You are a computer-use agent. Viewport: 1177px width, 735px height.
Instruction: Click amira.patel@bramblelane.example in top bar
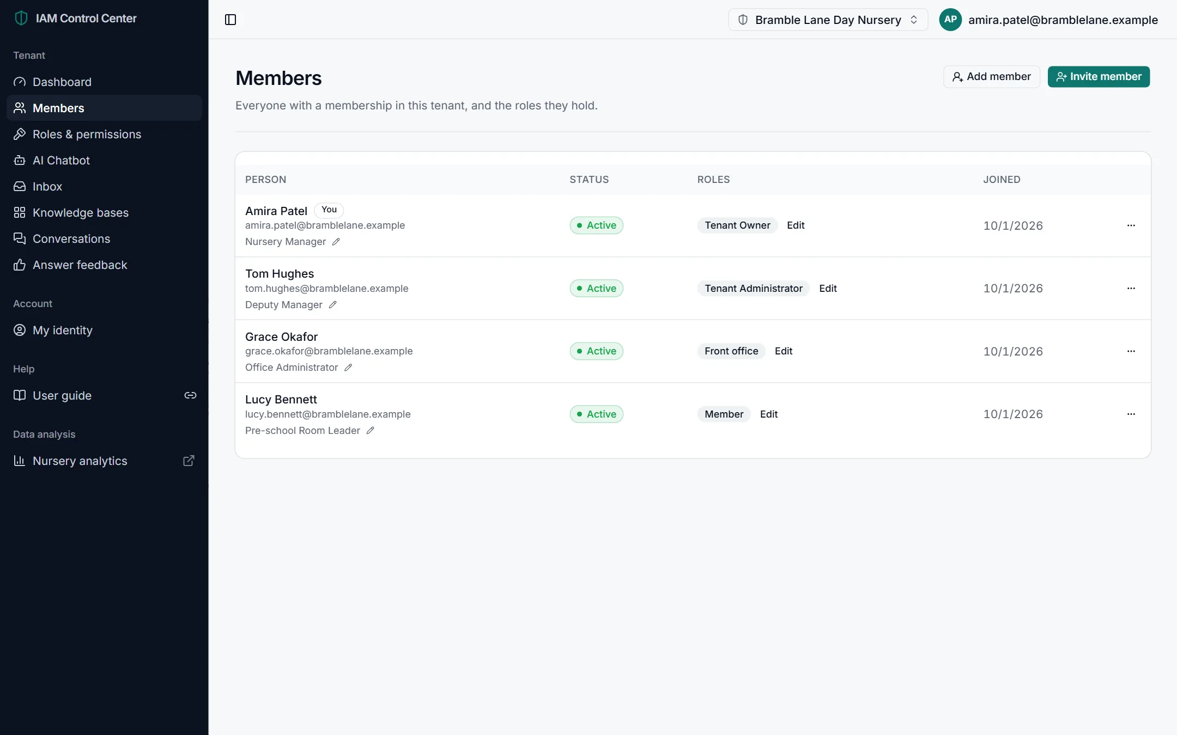tap(1063, 20)
